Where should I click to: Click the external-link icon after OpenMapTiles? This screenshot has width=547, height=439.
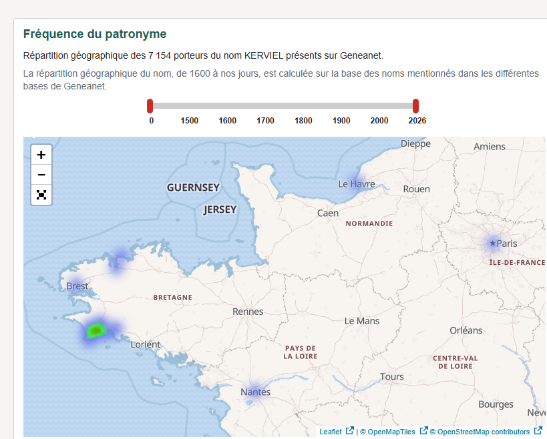coord(423,431)
